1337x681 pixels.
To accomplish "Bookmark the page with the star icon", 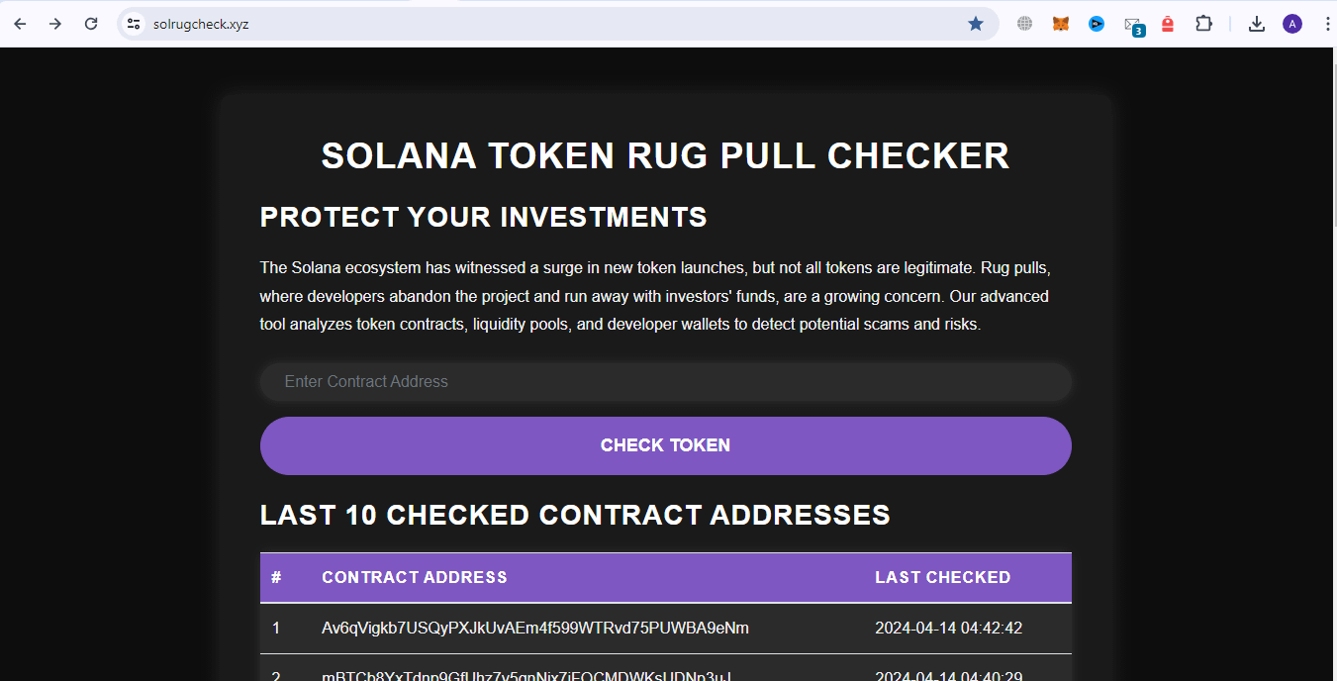I will 975,23.
